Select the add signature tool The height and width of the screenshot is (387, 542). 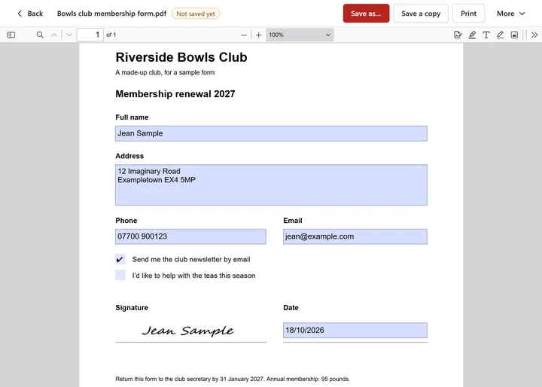(458, 35)
